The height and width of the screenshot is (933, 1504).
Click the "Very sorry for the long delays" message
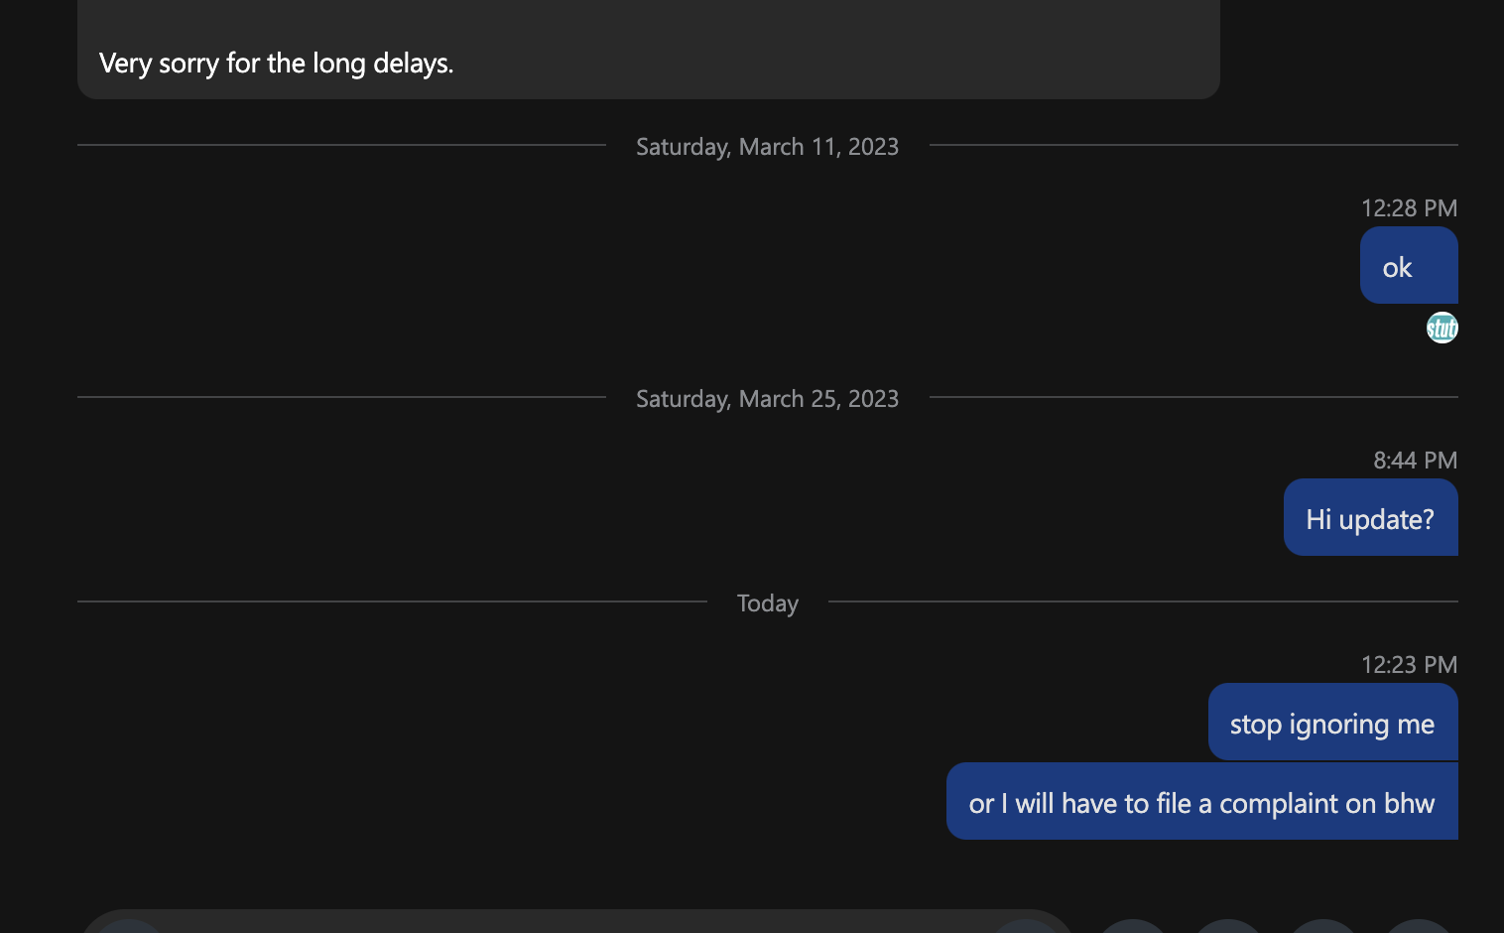tap(277, 63)
